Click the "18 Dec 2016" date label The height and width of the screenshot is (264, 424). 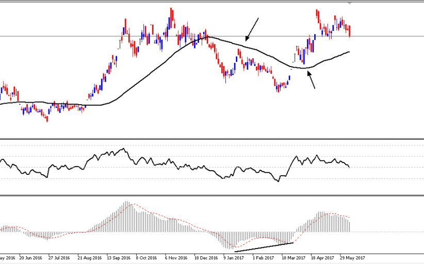click(x=206, y=258)
